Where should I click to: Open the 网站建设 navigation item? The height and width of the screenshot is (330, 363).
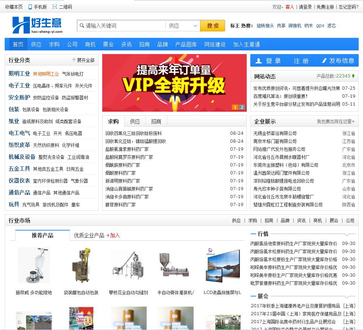[215, 44]
